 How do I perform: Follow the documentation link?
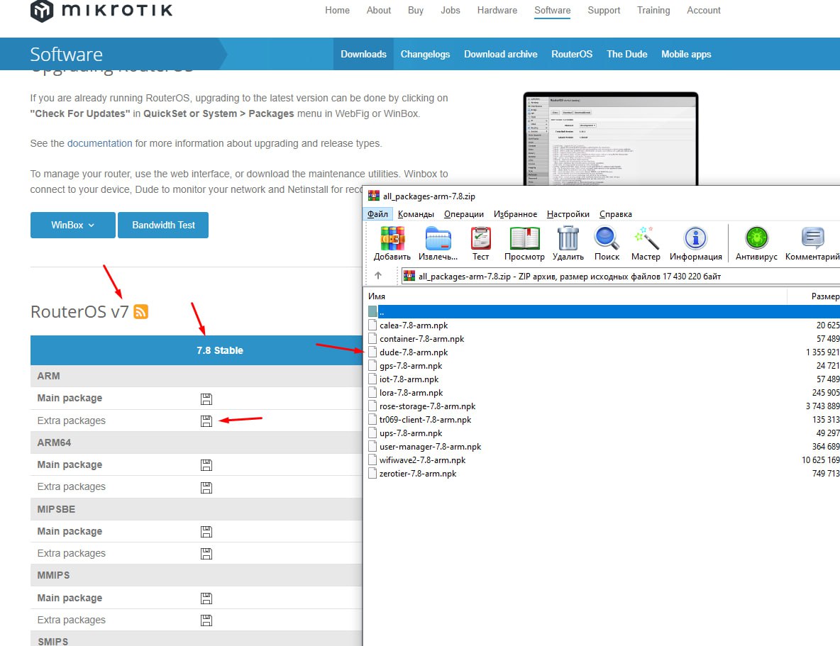[99, 143]
